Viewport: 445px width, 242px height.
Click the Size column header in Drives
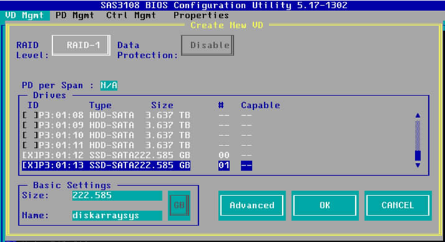pos(162,106)
